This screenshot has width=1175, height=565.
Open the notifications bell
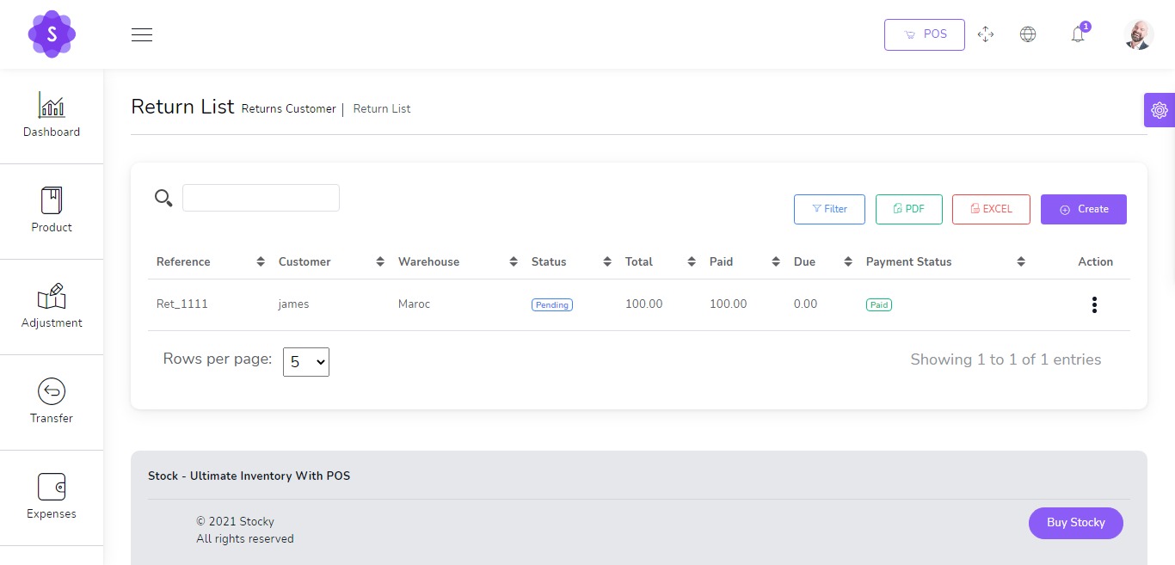pos(1078,34)
